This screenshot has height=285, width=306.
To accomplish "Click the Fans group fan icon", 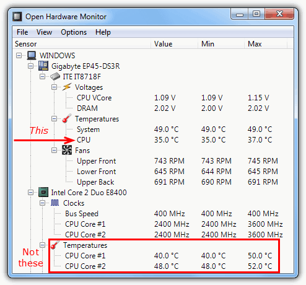I will click(x=67, y=150).
